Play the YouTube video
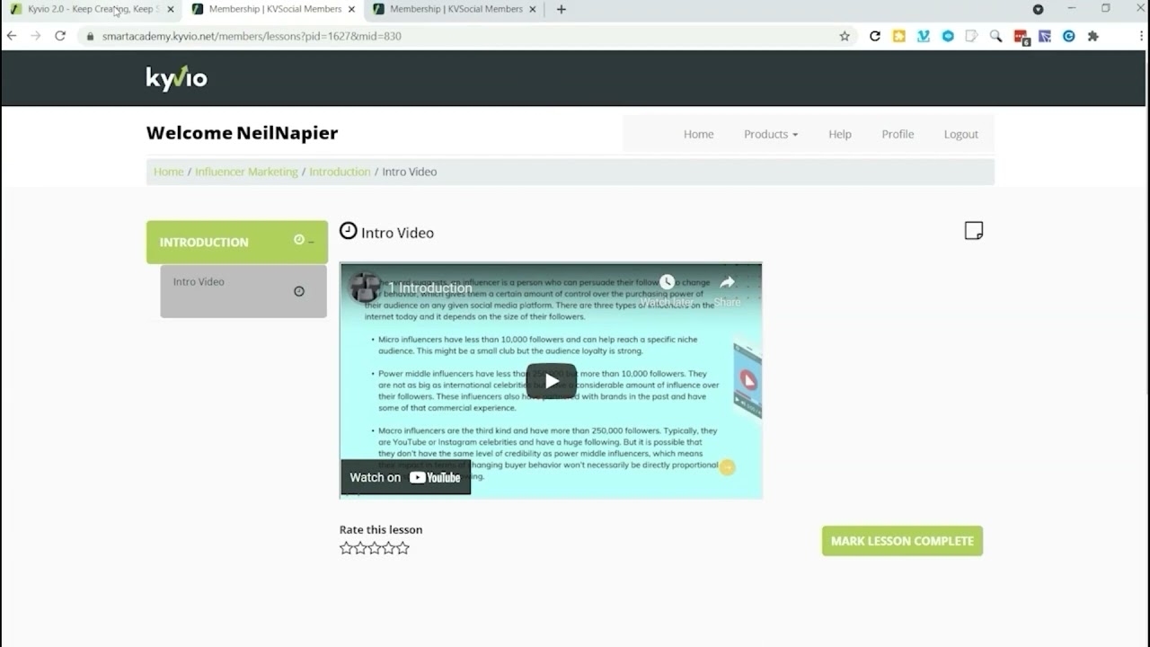 [x=551, y=381]
